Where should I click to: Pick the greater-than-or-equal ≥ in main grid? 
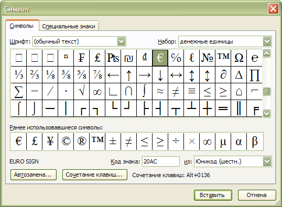coord(223,91)
